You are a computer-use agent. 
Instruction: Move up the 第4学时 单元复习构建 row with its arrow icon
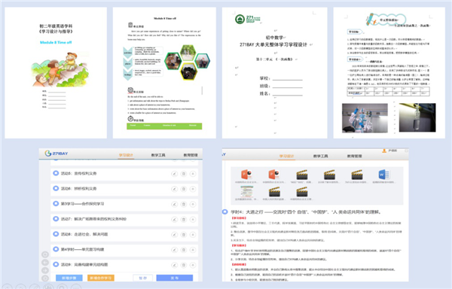(193, 250)
